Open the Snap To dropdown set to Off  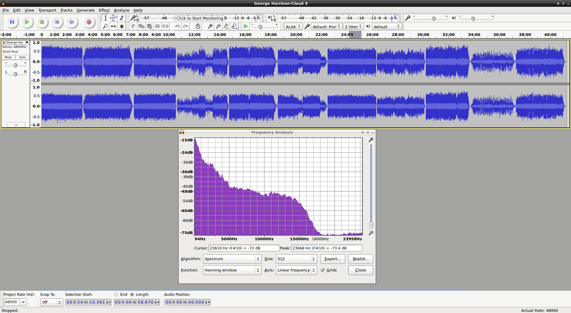51,302
